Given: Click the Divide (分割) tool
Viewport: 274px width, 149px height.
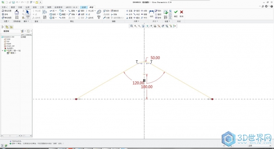Looking at the screenshot, I should pos(107,18).
